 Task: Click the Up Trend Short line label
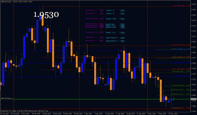182,76
